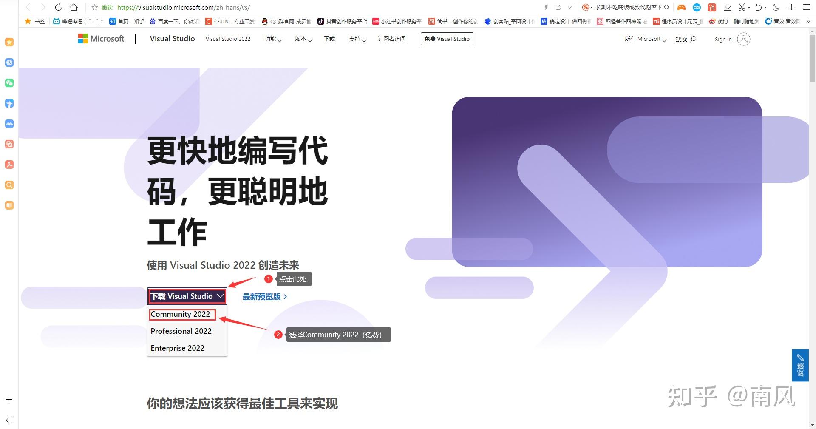Open the history clock icon in sidebar
The height and width of the screenshot is (429, 816).
(x=9, y=63)
